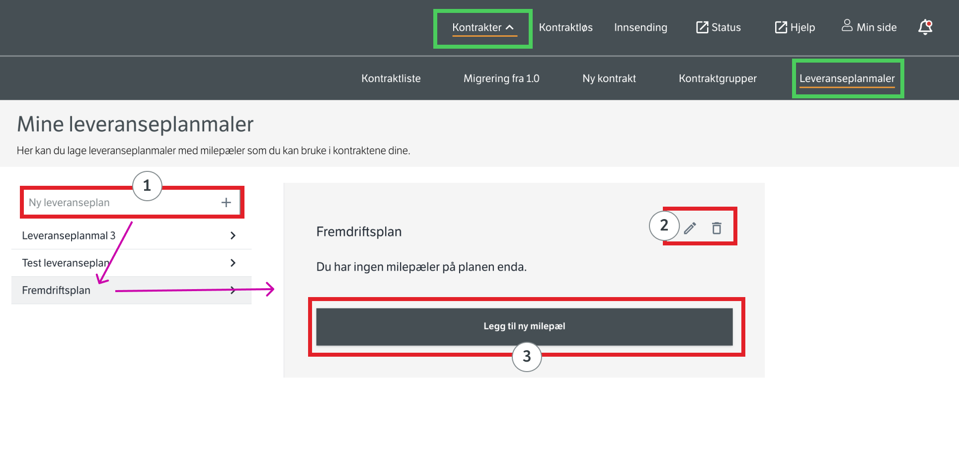The width and height of the screenshot is (959, 463).
Task: Focus the Ny leveranseplan input field
Action: point(119,203)
